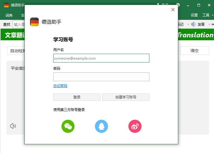The height and width of the screenshot is (153, 214).
Task: Open the 忘记密码 link
Action: [60, 86]
